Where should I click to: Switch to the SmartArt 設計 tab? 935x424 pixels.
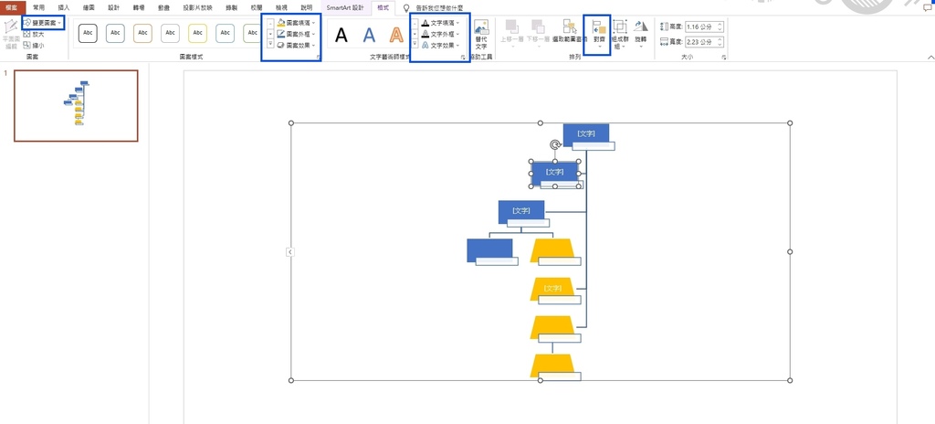[x=344, y=7]
